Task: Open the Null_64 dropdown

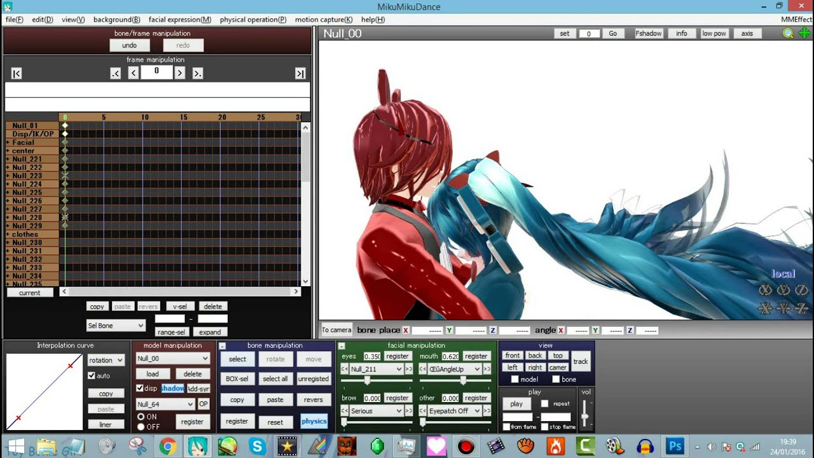Action: click(165, 404)
